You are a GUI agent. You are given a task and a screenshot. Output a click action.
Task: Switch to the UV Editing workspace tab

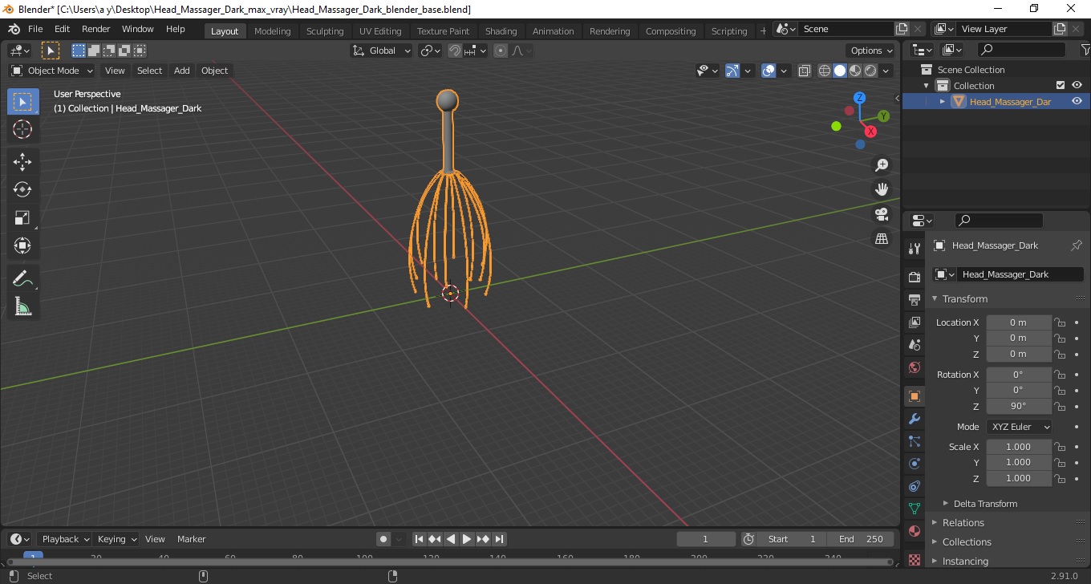tap(380, 31)
